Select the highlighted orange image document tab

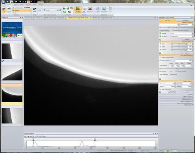click(79, 18)
